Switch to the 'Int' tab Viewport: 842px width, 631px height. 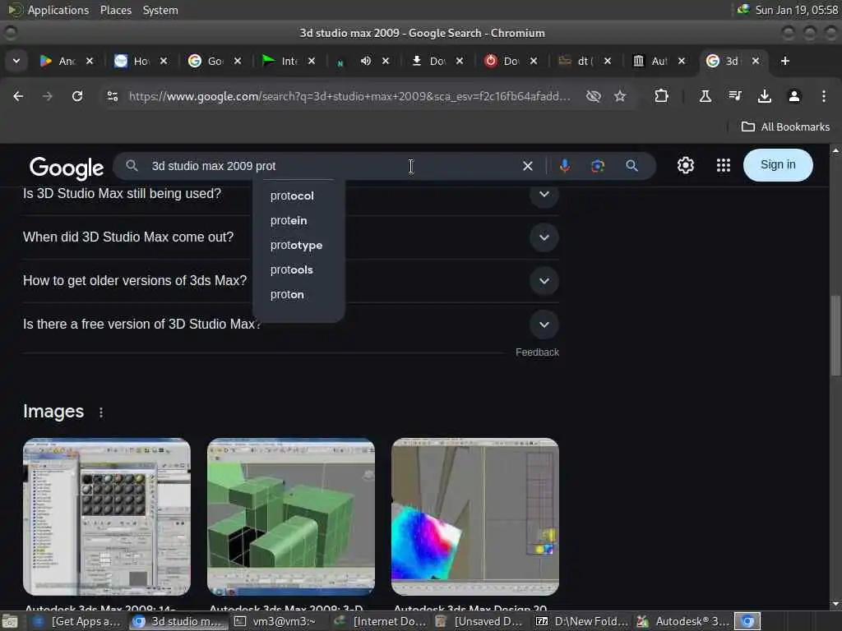pyautogui.click(x=280, y=61)
